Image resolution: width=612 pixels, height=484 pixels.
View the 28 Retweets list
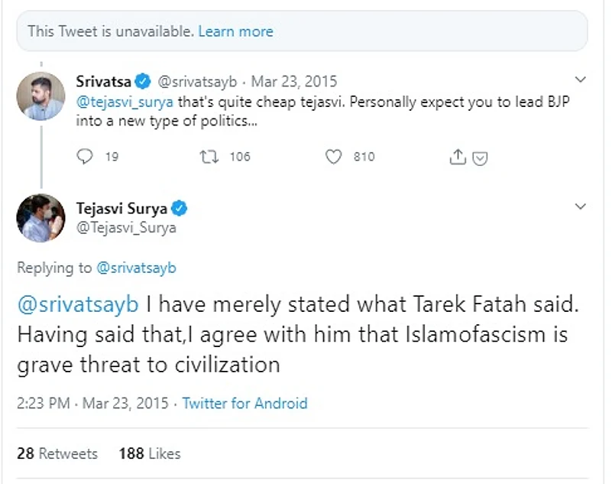click(x=57, y=453)
